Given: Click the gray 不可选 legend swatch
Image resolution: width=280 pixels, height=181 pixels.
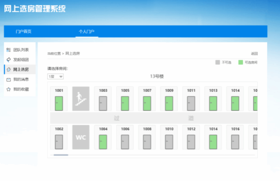Looking at the screenshot, I should pos(218,62).
